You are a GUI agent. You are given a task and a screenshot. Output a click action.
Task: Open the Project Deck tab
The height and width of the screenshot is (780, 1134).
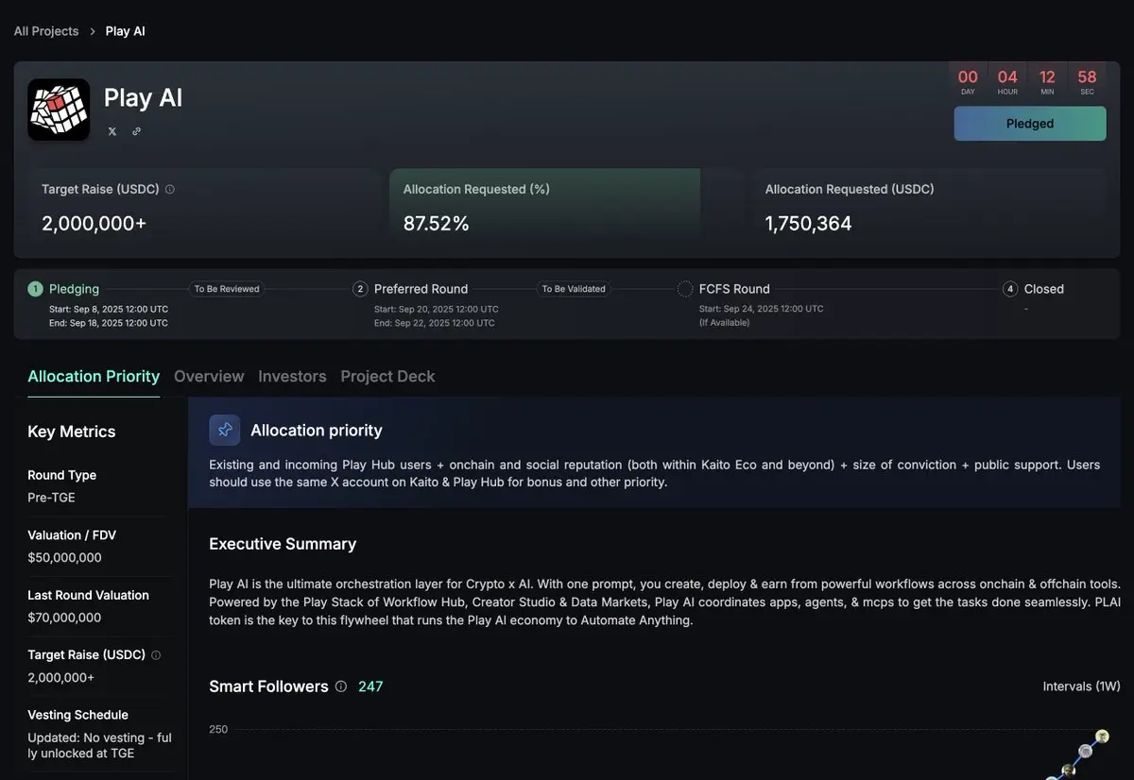tap(387, 376)
